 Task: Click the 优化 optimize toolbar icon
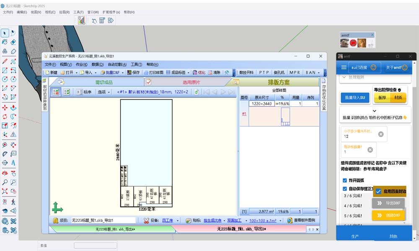(x=199, y=72)
